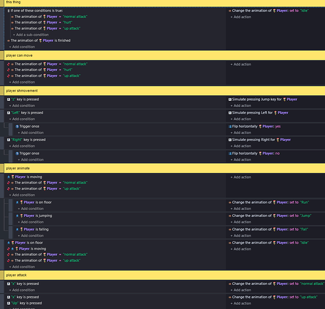Click "Add action" under "Simulate pressing Right" action

pyautogui.click(x=241, y=146)
